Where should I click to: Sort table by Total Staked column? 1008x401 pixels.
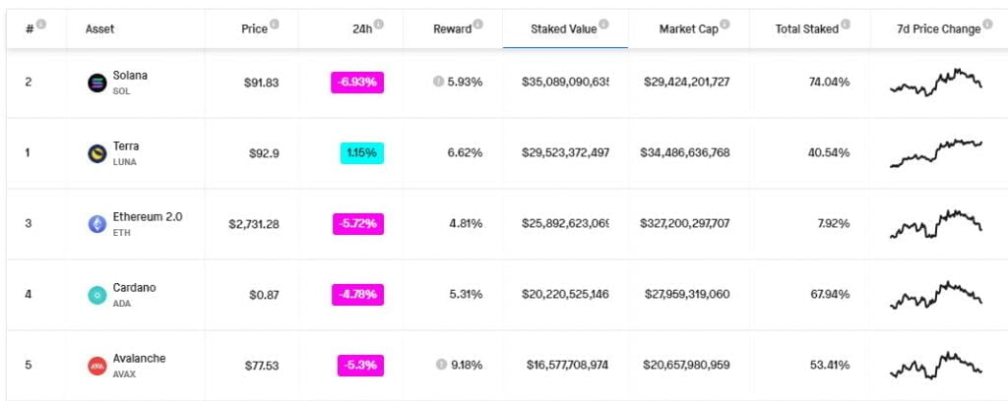tap(807, 29)
